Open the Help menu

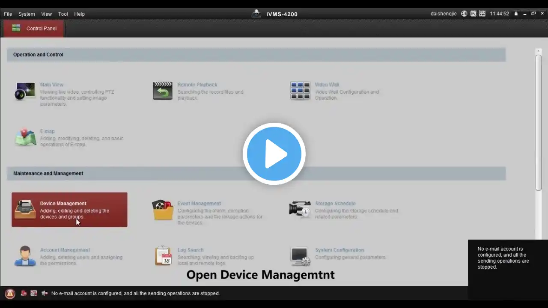(x=79, y=14)
